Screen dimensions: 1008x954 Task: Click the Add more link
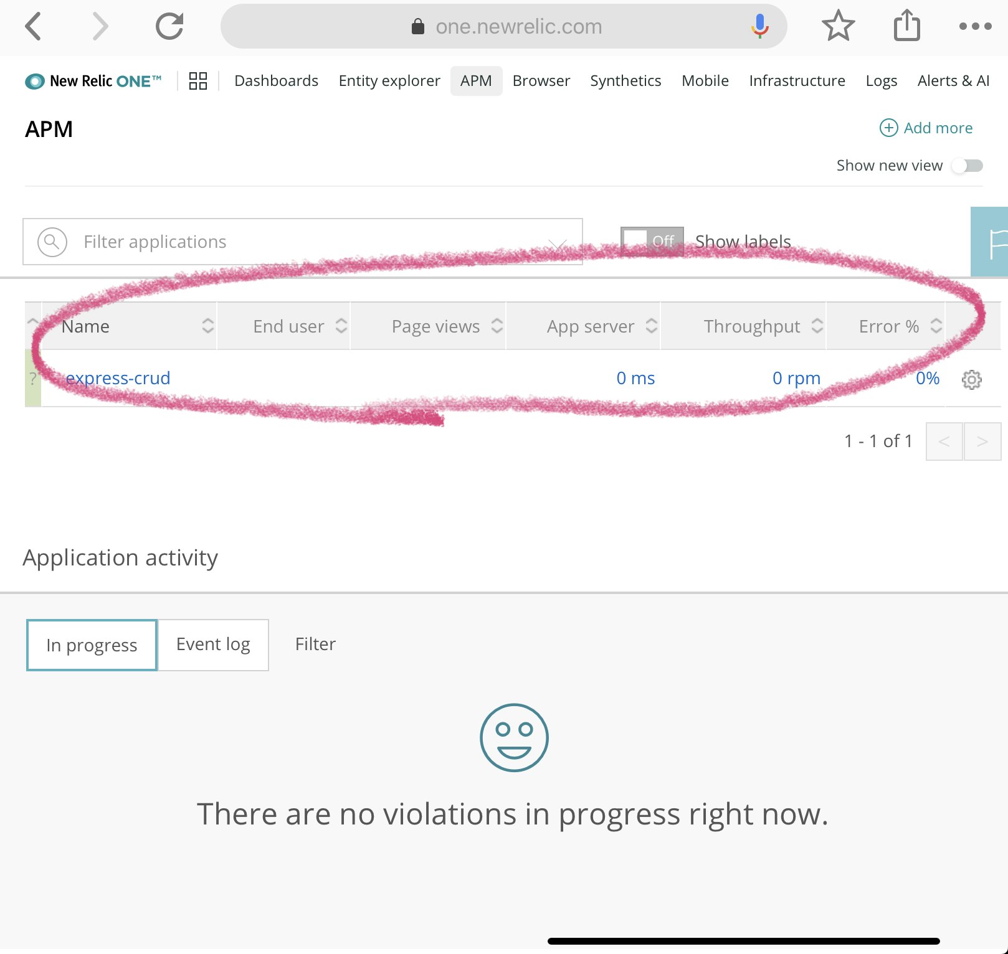click(x=926, y=128)
